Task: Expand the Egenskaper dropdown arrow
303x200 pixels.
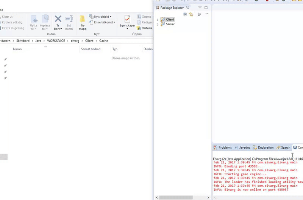Action: 127,29
